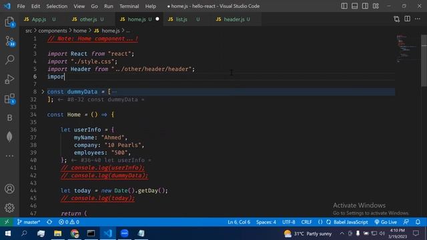This screenshot has height=240, width=427.
Task: Open the Go menu
Action: [94, 6]
